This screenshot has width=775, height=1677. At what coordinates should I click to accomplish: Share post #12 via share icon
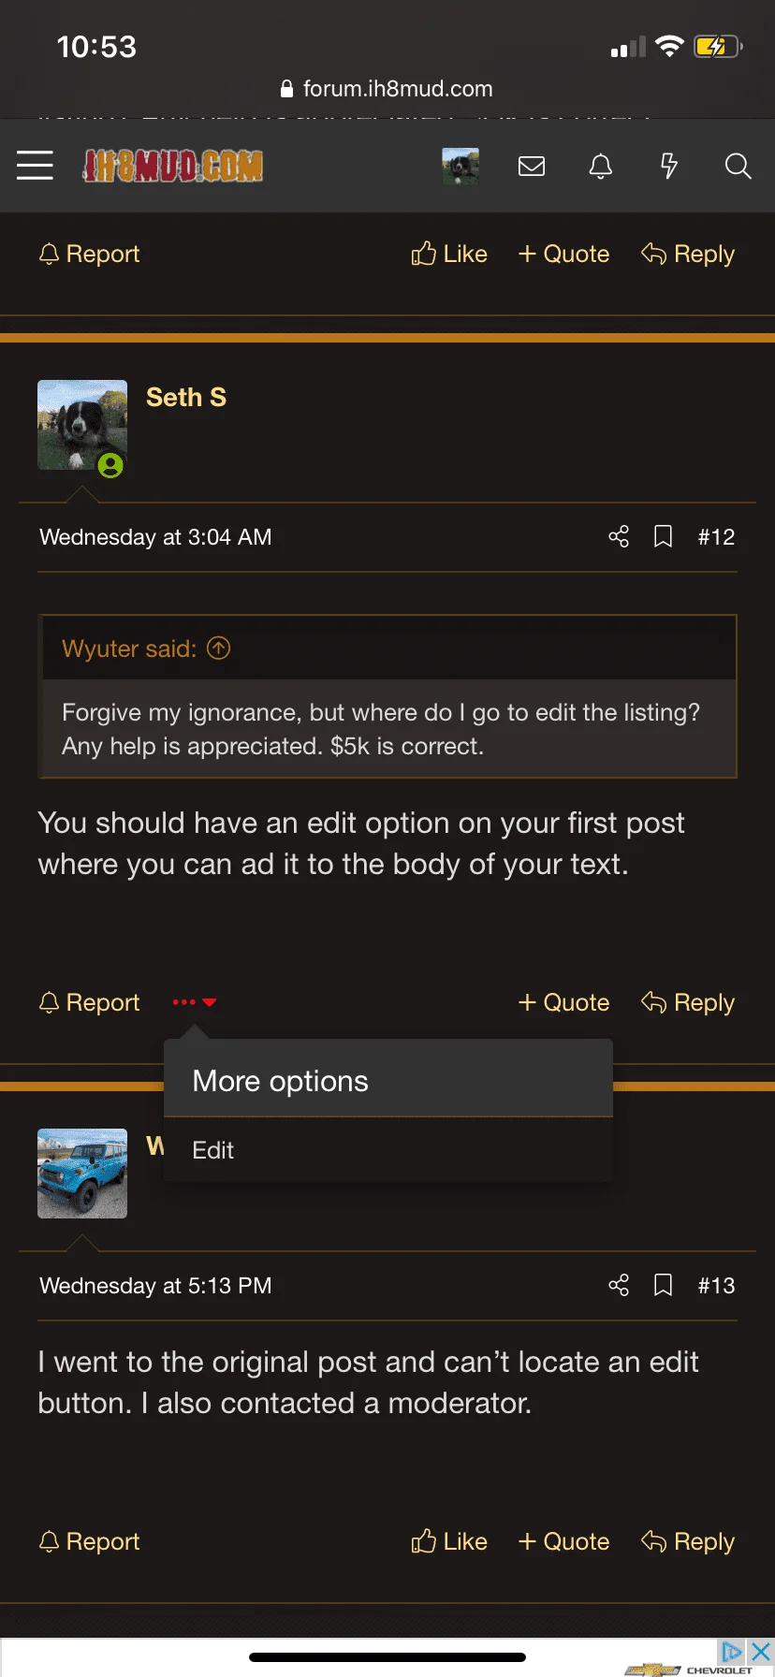click(x=619, y=536)
